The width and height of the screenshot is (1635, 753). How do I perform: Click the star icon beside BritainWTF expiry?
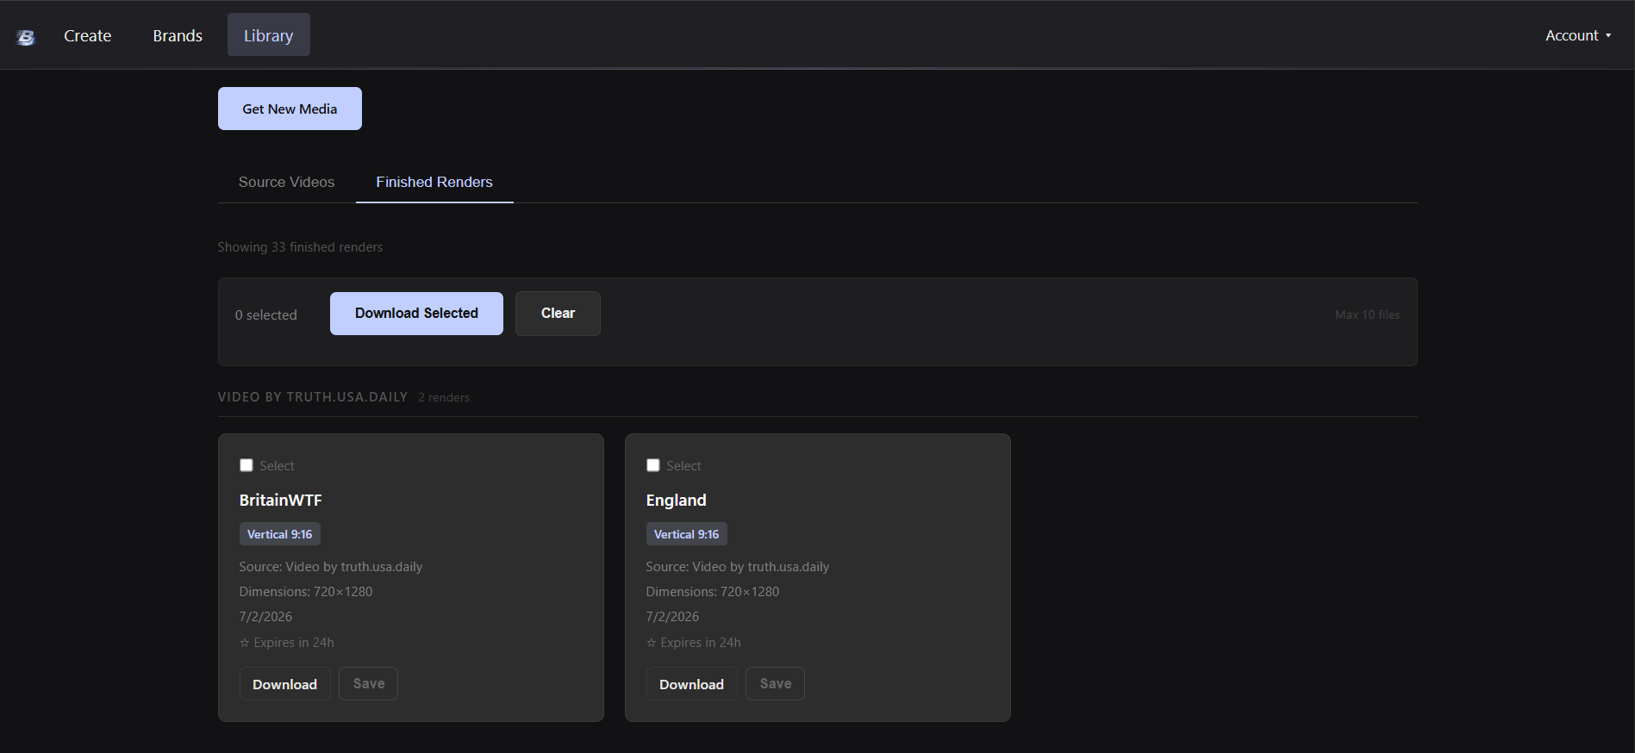(245, 643)
